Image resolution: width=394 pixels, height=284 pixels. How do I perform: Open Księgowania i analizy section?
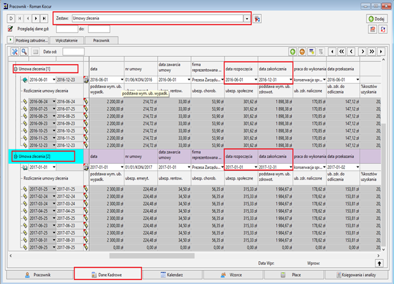(x=356, y=275)
